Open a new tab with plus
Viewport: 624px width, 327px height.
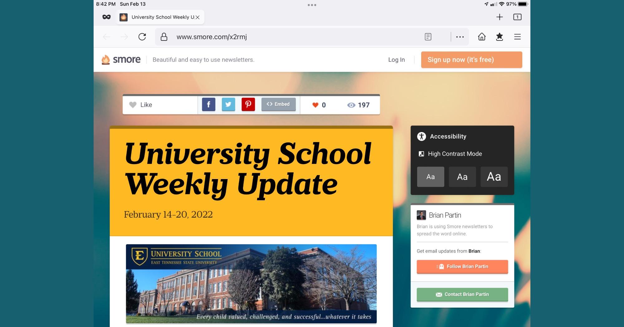coord(500,17)
